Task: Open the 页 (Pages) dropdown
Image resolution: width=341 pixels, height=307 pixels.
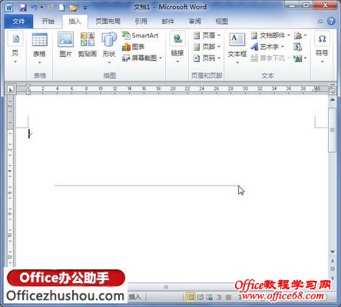Action: click(x=15, y=48)
